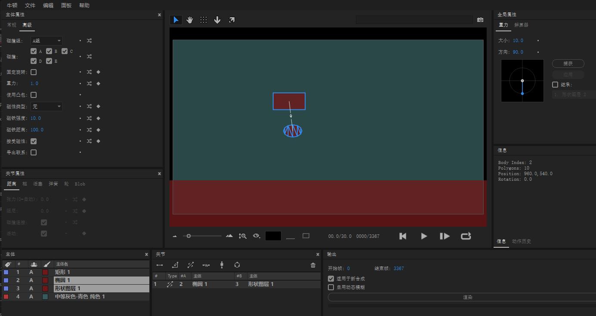Add a spring joint
This screenshot has width=596, height=316.
(x=206, y=265)
